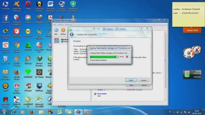Viewport: 205px width, 115px height.
Task: Click the Baru icon in the VirtualBox toolbar
Action: click(x=56, y=32)
